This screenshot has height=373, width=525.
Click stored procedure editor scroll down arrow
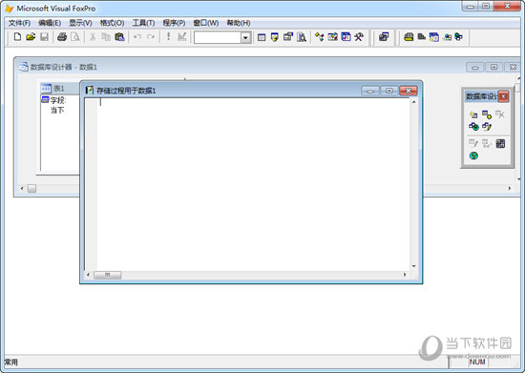(414, 266)
